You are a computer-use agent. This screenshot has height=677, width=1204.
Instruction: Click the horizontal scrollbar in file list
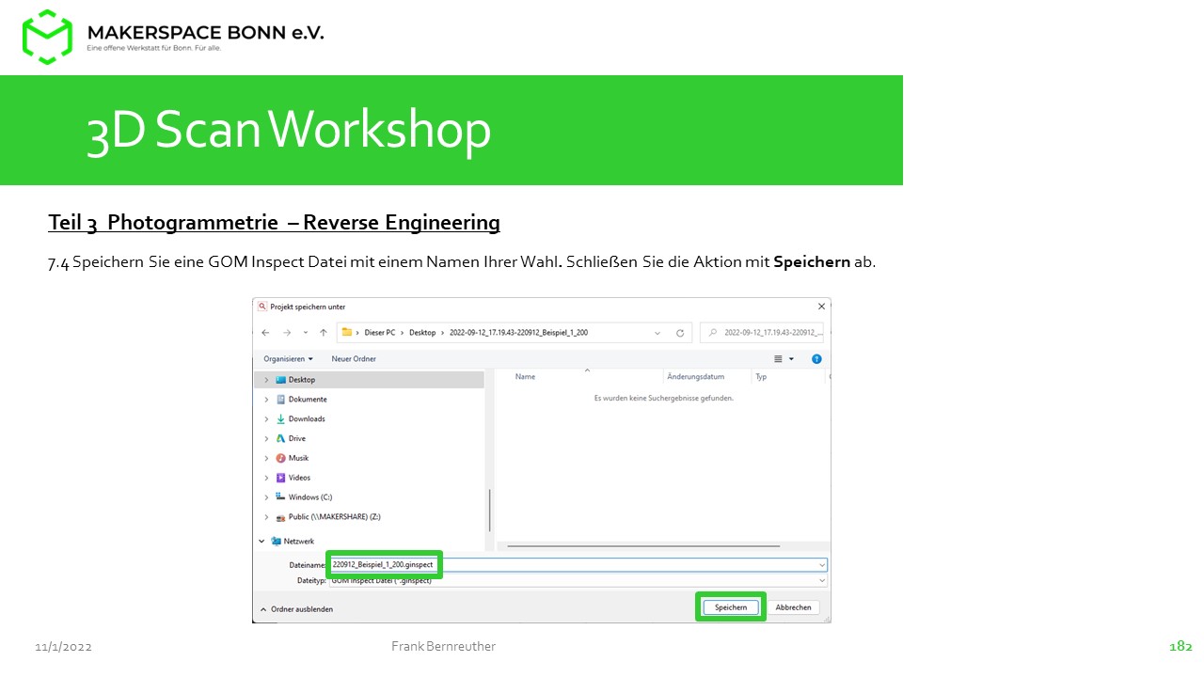point(640,545)
